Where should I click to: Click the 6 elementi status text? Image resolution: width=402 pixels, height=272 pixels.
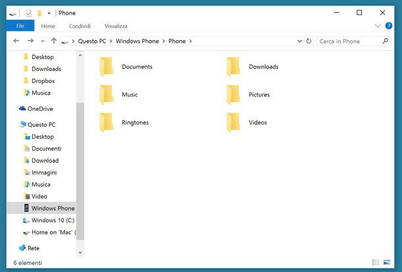point(28,263)
